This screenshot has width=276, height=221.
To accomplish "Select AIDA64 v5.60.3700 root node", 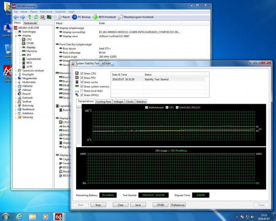I will tap(29, 28).
